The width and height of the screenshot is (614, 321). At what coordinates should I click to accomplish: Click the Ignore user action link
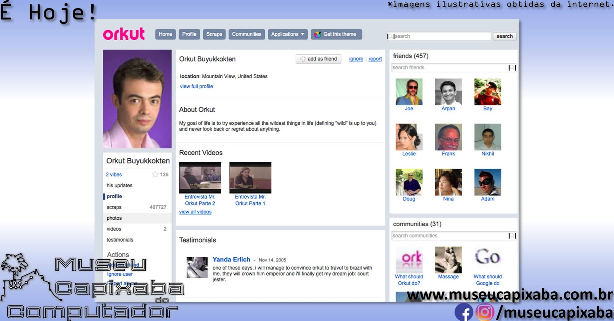(120, 274)
